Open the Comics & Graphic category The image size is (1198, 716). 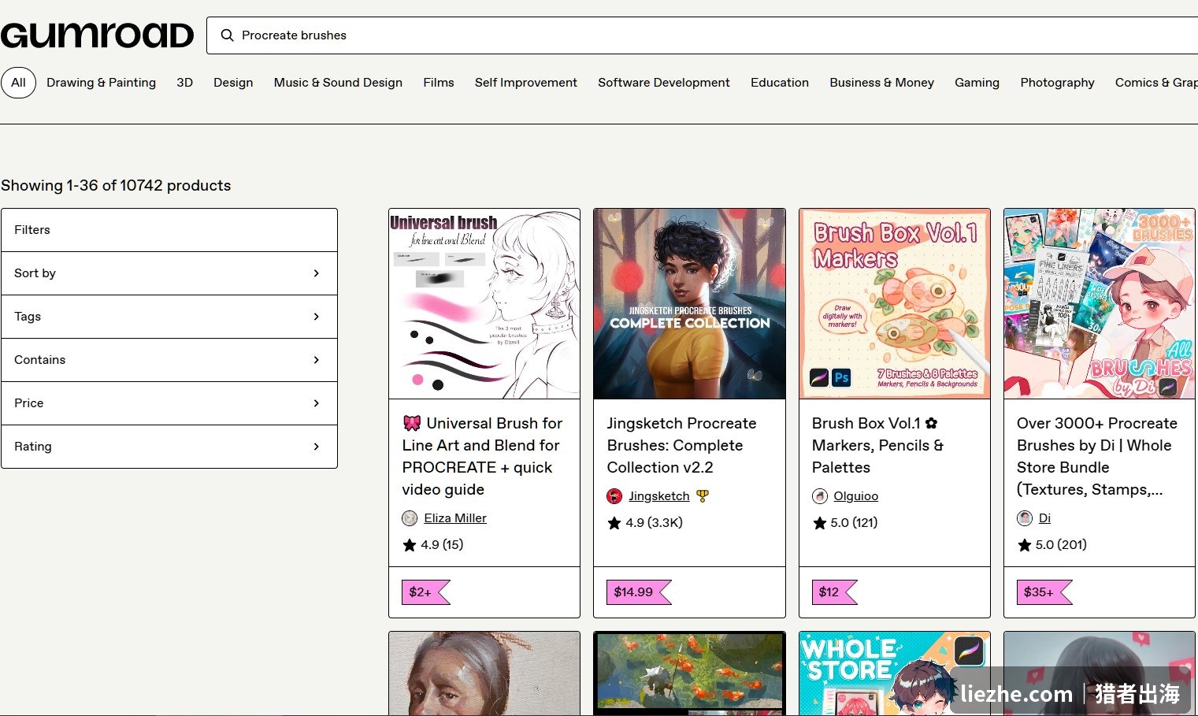pos(1156,83)
